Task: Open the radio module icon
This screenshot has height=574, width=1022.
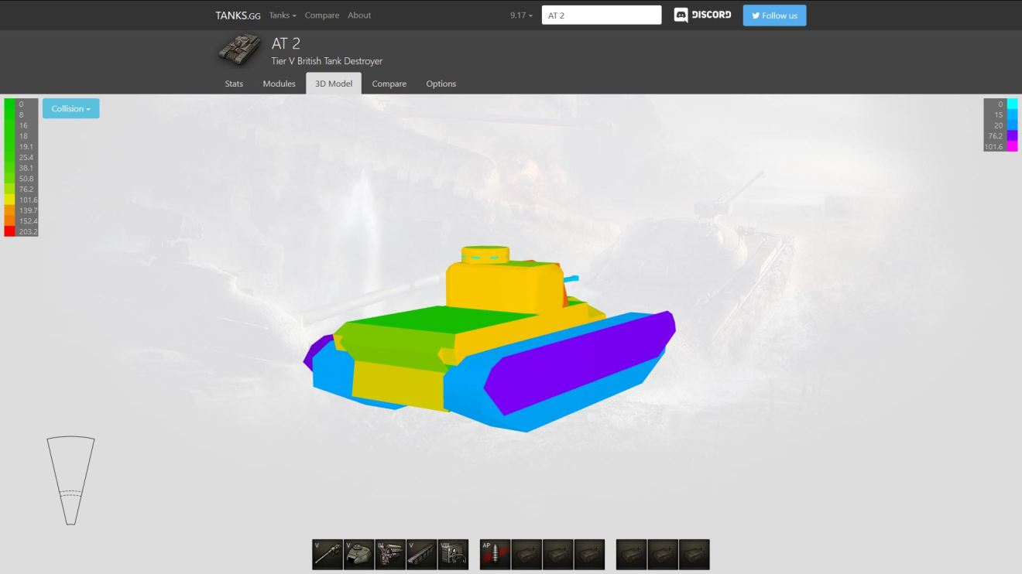Action: (x=453, y=555)
